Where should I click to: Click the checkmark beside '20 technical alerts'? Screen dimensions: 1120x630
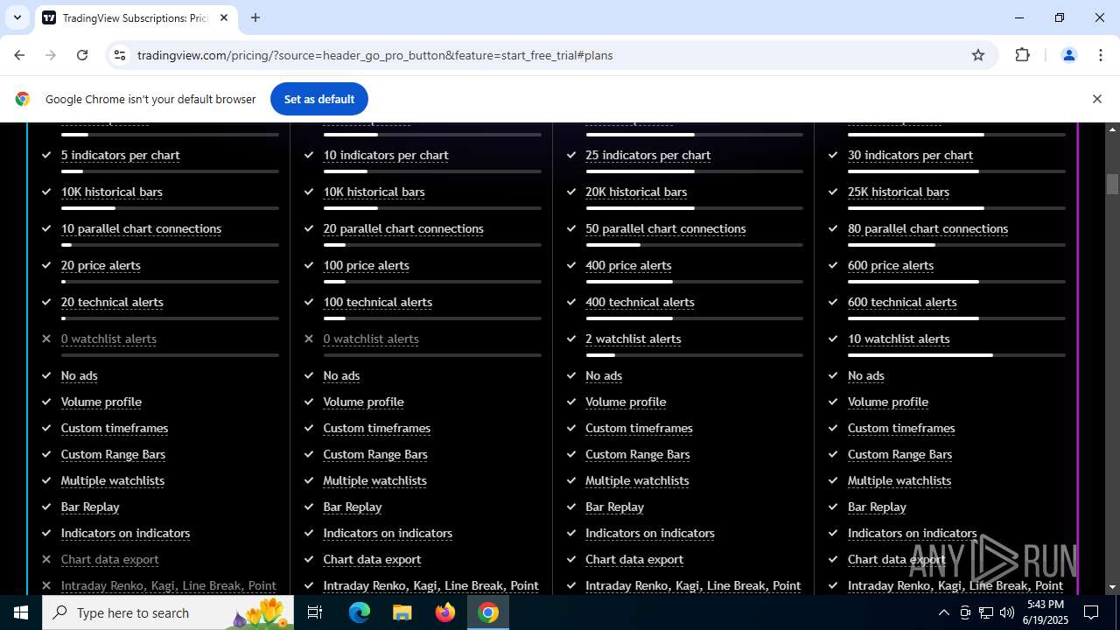(x=46, y=302)
